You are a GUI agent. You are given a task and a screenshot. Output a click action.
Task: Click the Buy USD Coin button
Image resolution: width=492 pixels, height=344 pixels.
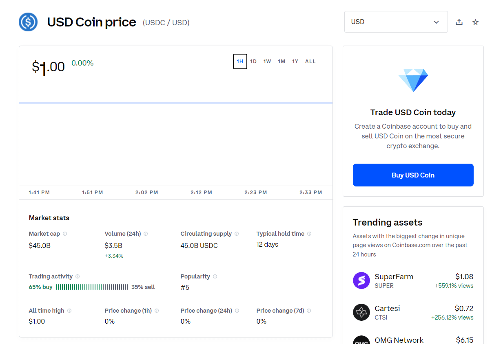coord(413,175)
